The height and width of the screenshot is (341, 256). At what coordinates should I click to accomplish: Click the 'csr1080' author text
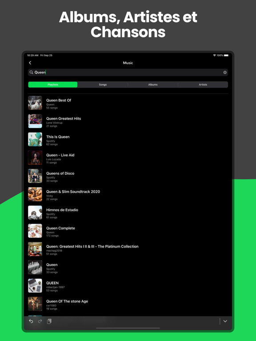pos(51,305)
